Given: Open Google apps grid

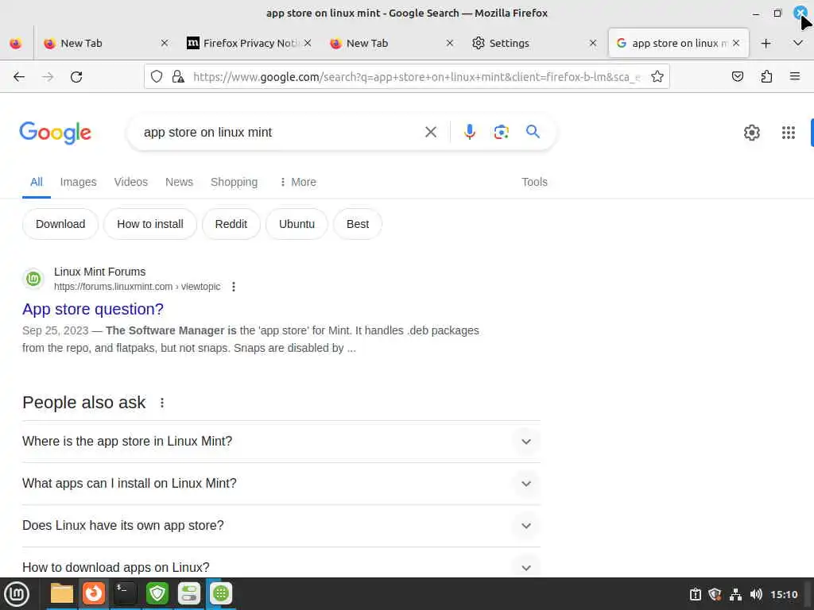Looking at the screenshot, I should [x=788, y=133].
